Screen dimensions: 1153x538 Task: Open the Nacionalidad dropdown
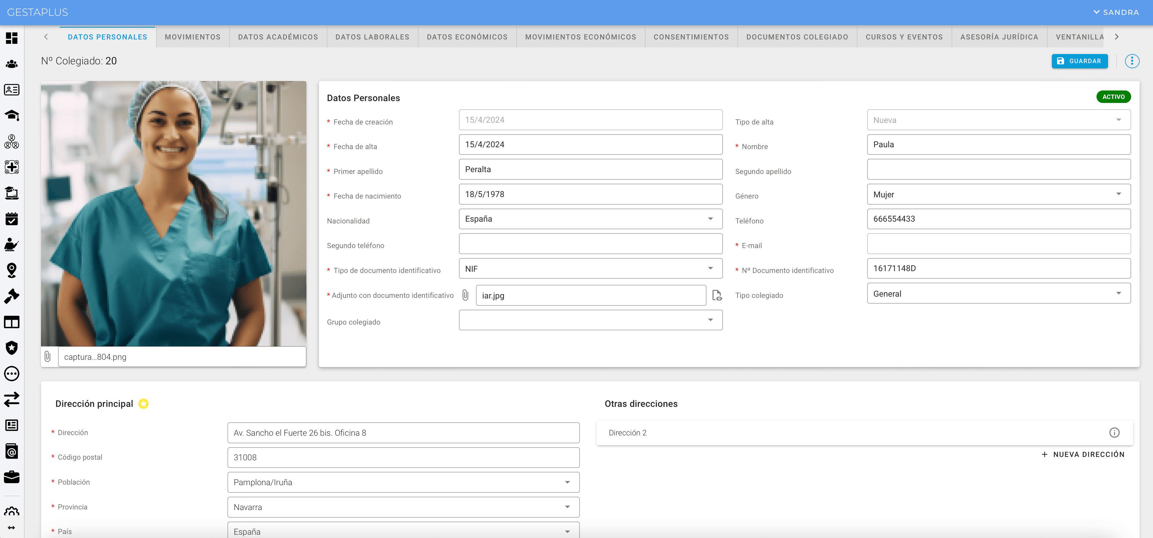(x=590, y=219)
